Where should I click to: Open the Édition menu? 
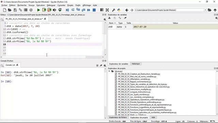[12, 5]
